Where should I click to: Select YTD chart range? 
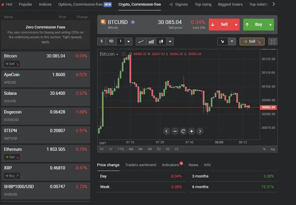pos(121,149)
